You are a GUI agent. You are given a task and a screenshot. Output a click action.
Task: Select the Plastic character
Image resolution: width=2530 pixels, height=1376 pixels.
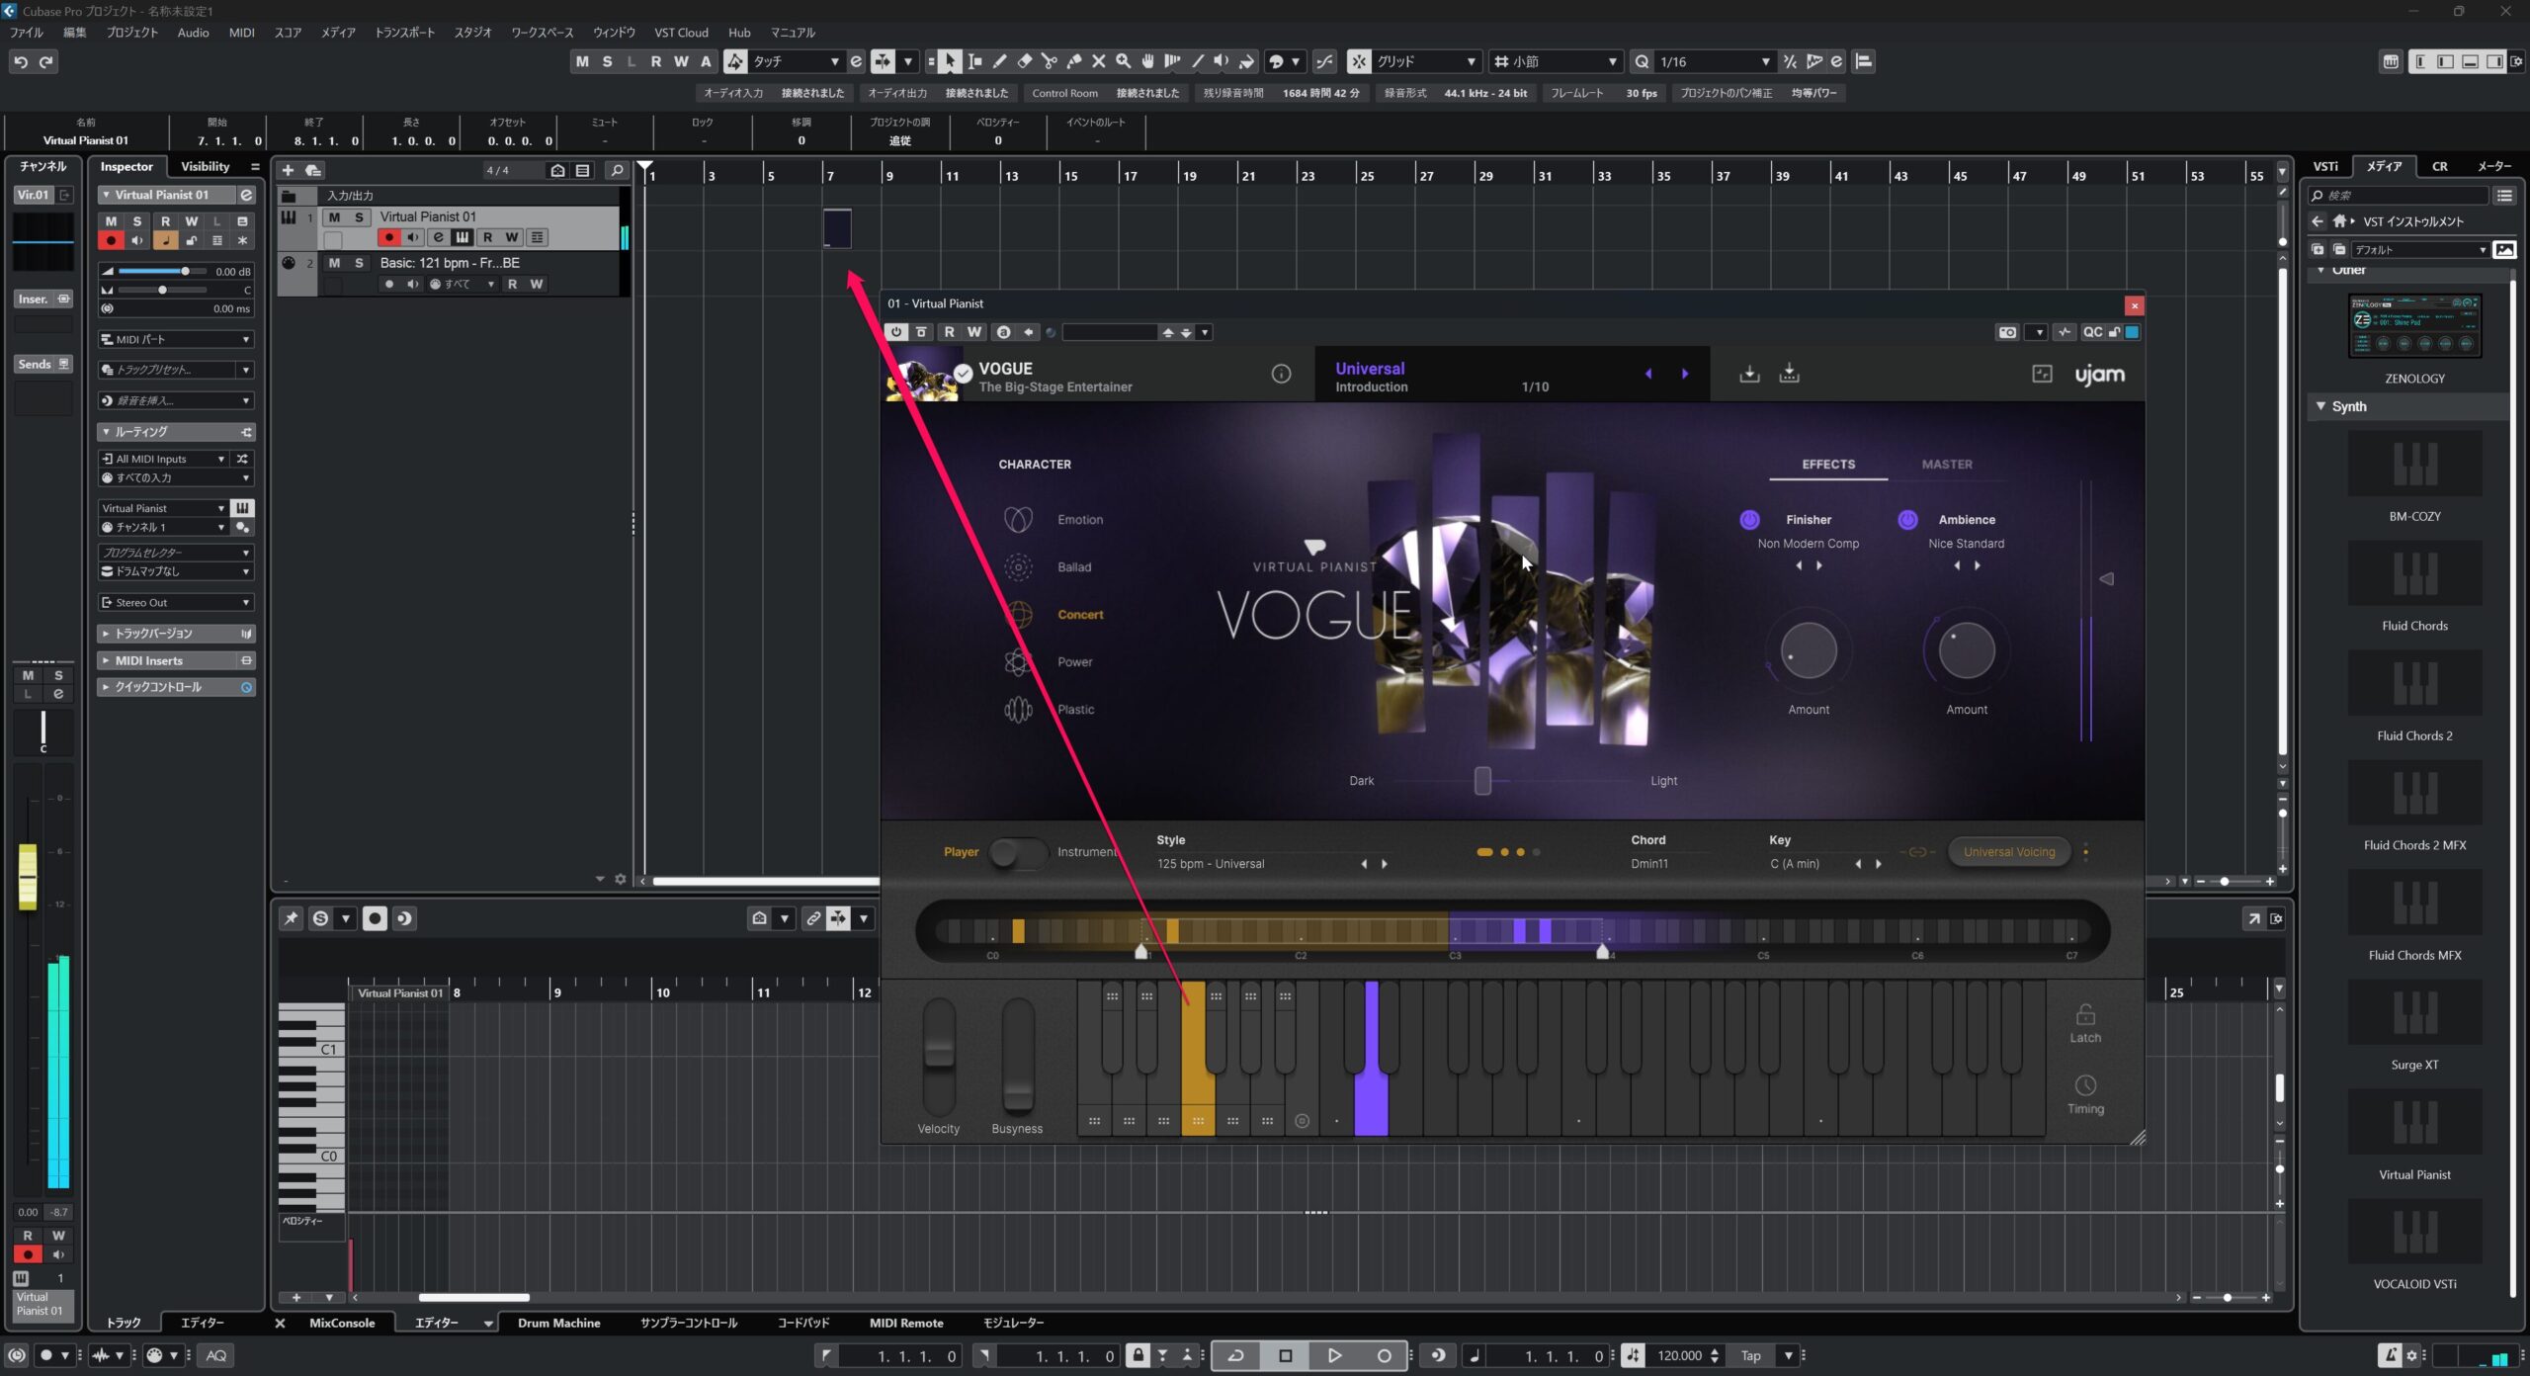[1075, 709]
